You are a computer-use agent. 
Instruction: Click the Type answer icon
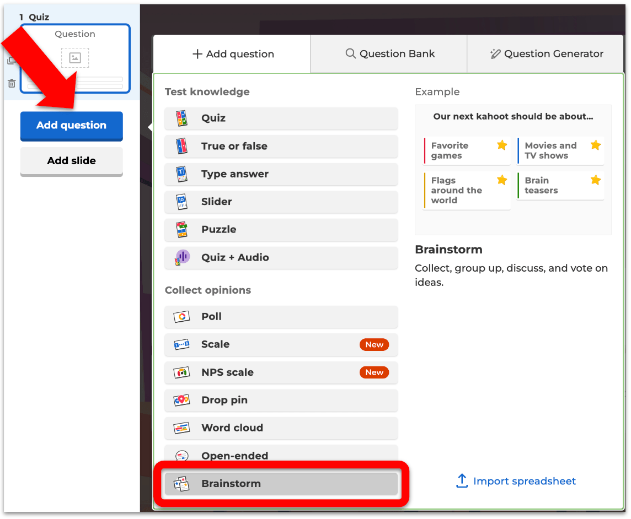pos(181,174)
